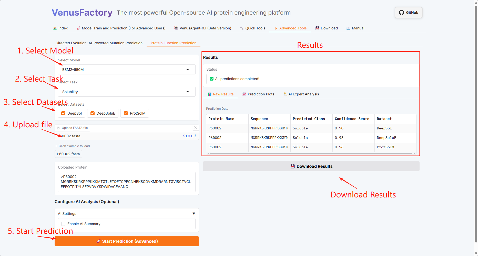Click the rocket icon for Model Train
The height and width of the screenshot is (256, 478).
(x=78, y=28)
